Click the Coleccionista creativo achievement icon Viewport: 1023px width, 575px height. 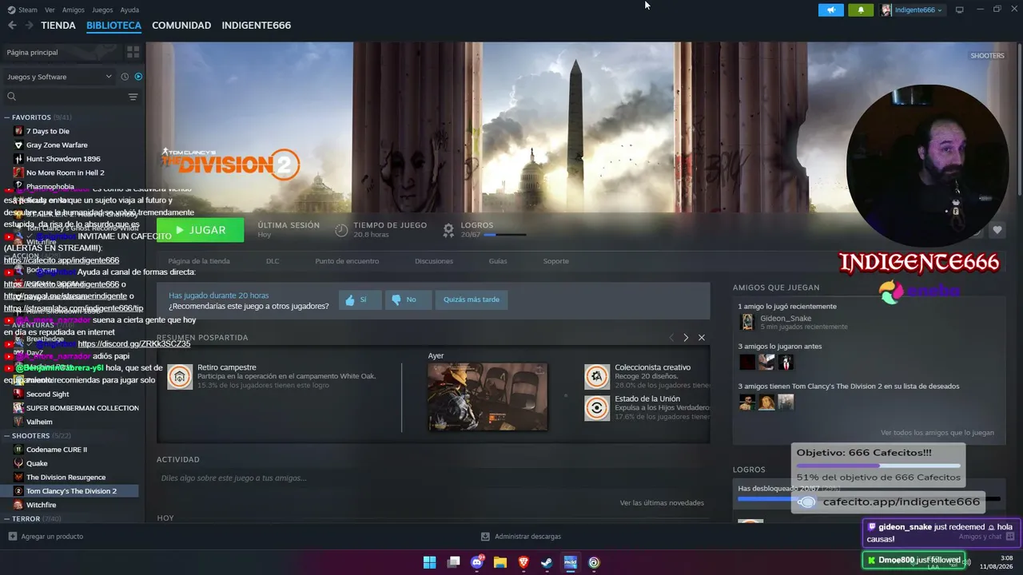pos(597,376)
